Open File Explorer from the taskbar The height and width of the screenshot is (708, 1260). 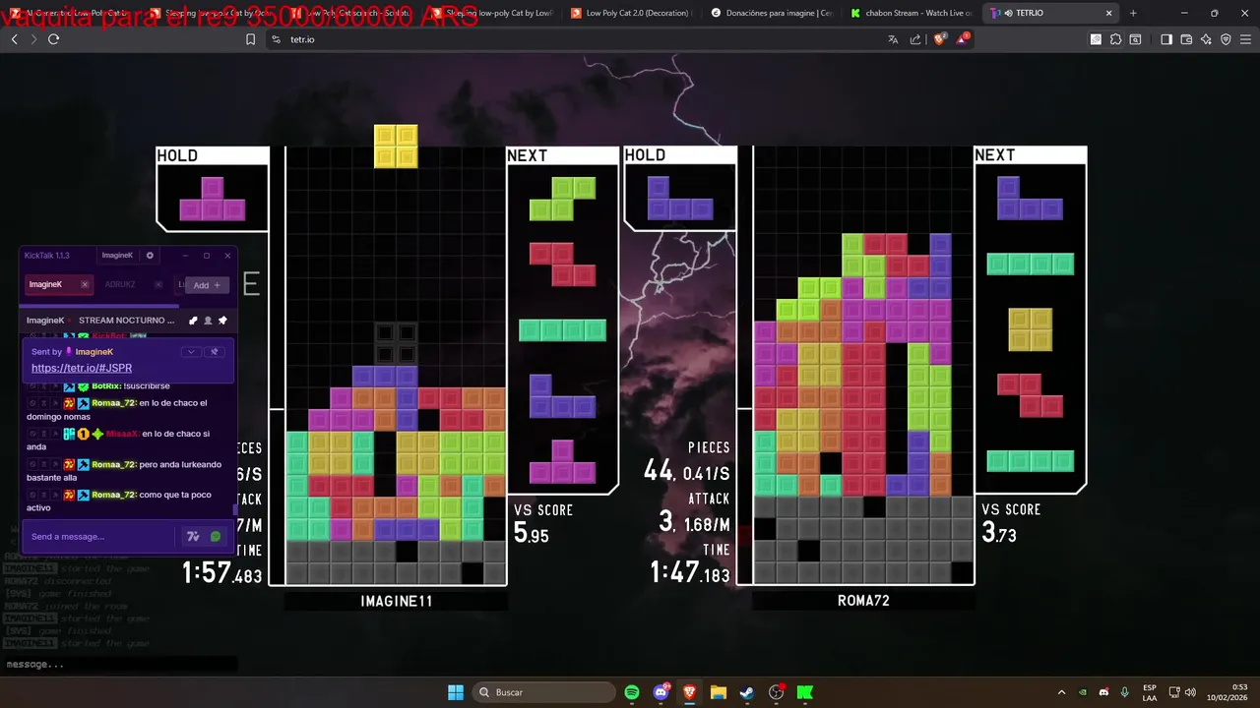[x=719, y=692]
